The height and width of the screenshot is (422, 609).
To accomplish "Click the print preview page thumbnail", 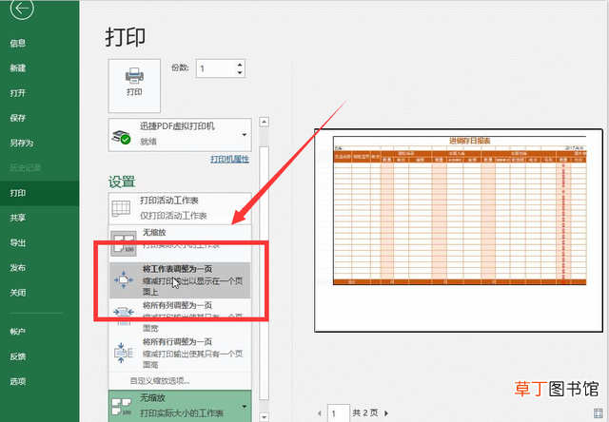I will click(x=459, y=230).
